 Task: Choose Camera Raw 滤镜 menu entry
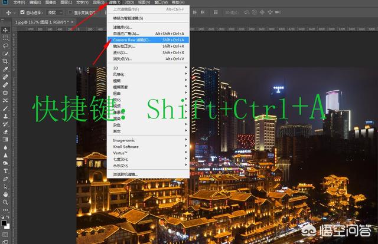point(148,39)
